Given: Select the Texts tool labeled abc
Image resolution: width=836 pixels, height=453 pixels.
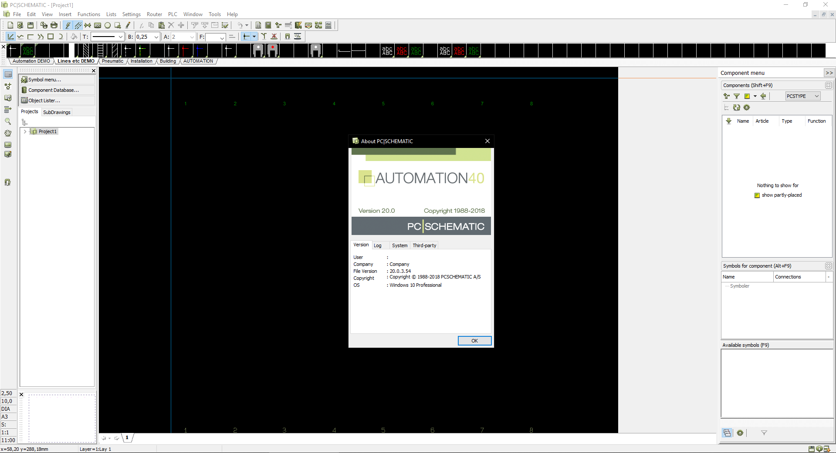Looking at the screenshot, I should coord(98,25).
